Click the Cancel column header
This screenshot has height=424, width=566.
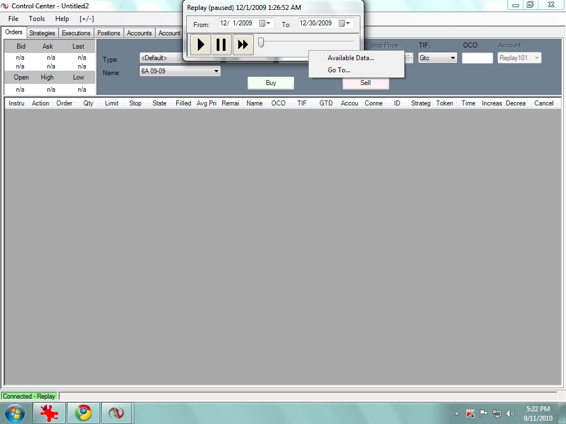coord(544,103)
